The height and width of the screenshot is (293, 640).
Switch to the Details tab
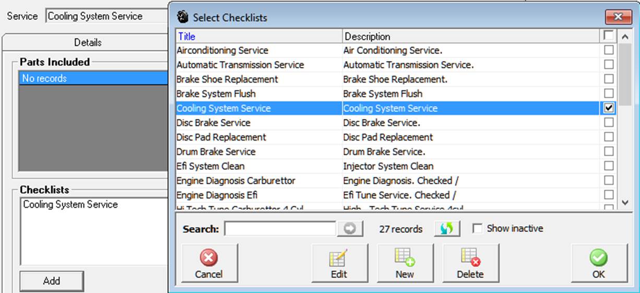[87, 42]
